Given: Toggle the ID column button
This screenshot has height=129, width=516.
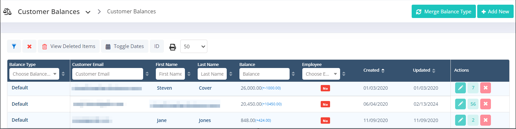Looking at the screenshot, I should [x=157, y=46].
